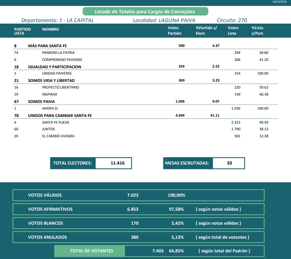Click the 59.62 list percentage
291x259 pixels.
pyautogui.click(x=264, y=87)
